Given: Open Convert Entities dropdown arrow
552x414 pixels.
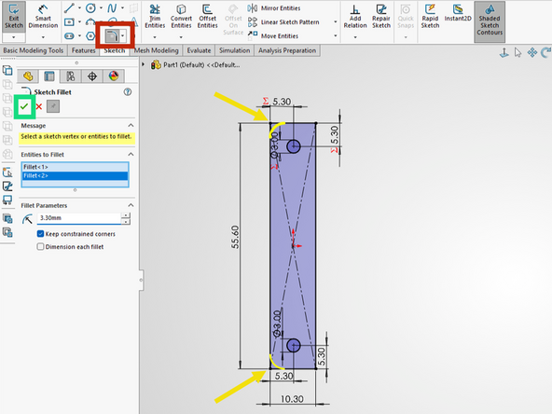Looking at the screenshot, I should tap(181, 37).
